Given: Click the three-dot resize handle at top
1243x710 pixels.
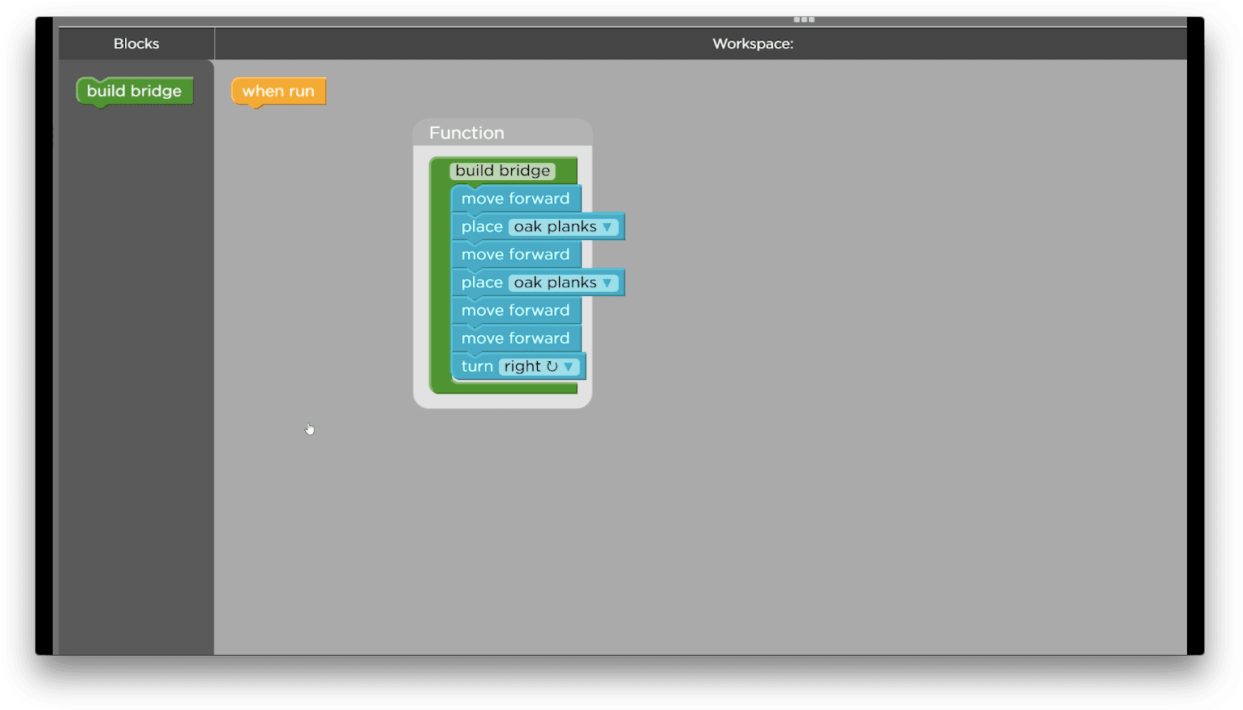Looking at the screenshot, I should tap(803, 19).
